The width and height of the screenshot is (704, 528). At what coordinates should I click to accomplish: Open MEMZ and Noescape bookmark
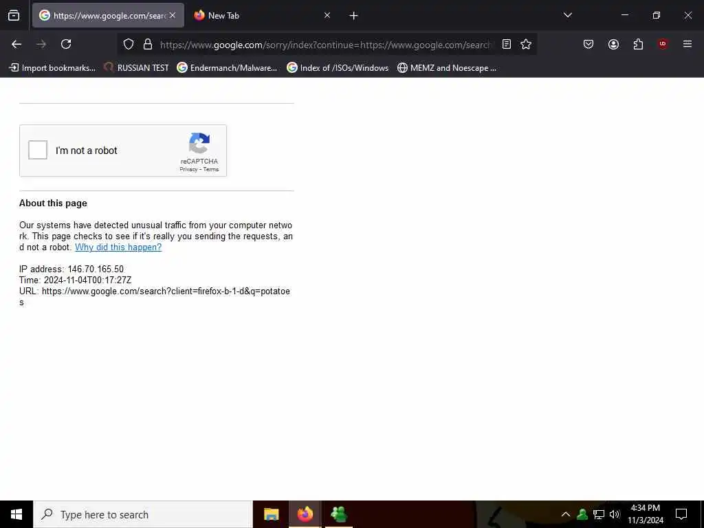pyautogui.click(x=447, y=68)
